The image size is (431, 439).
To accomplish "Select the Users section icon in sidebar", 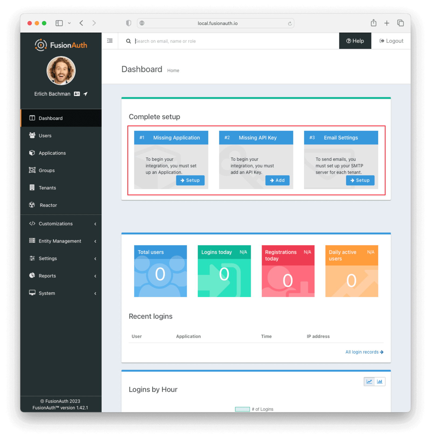I will [x=32, y=135].
